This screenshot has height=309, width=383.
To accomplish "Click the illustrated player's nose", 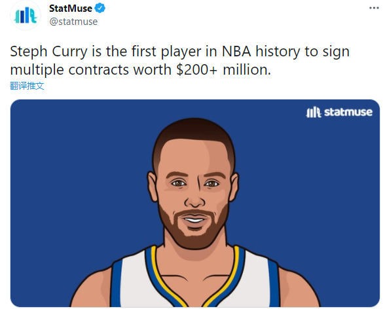I will click(194, 198).
